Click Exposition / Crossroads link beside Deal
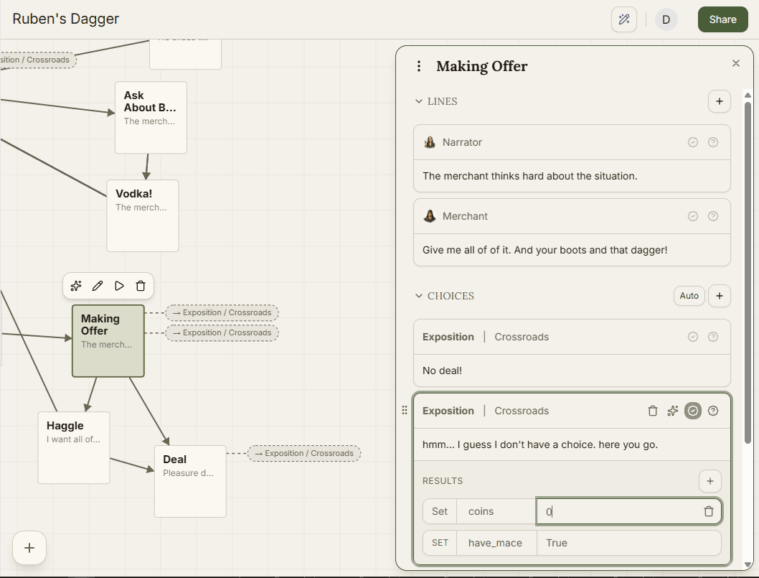This screenshot has height=578, width=759. (x=304, y=453)
